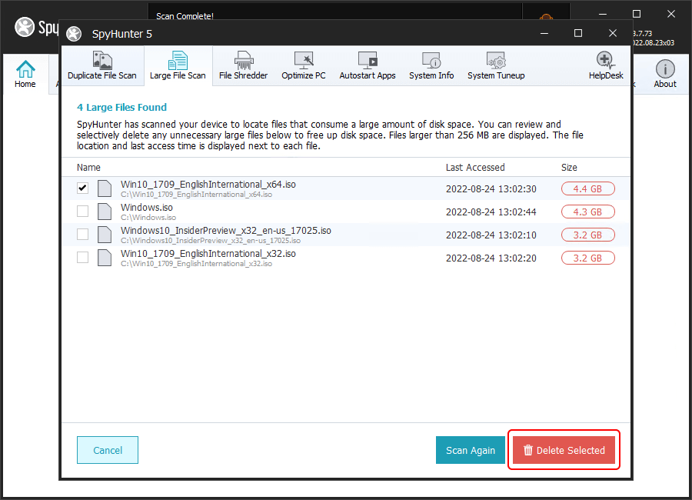692x500 pixels.
Task: Select Windows10_InsiderPreview_x32 file checkbox
Action: pos(83,235)
